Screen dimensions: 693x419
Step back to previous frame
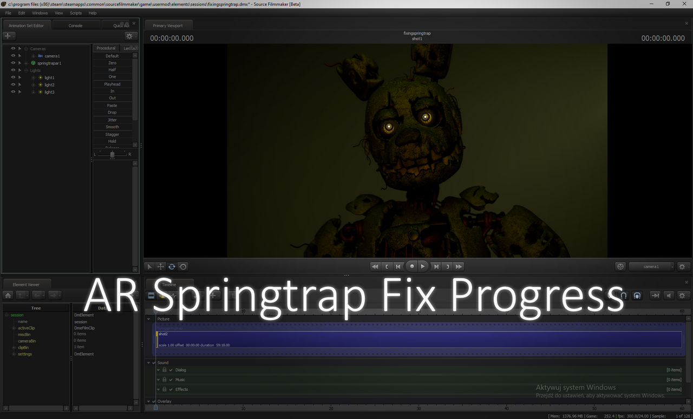(398, 266)
